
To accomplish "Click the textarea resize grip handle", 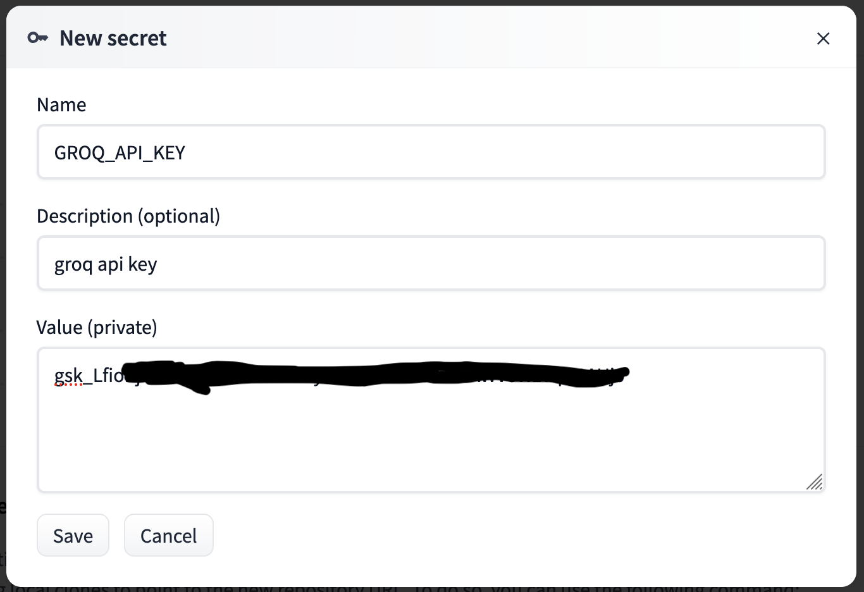I will pyautogui.click(x=815, y=481).
